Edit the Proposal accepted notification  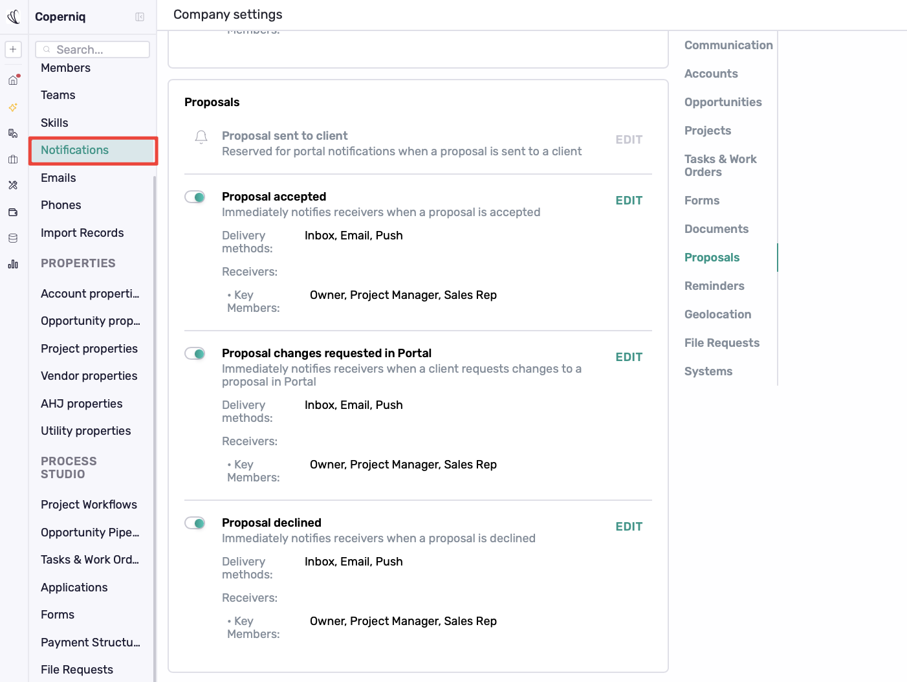click(629, 201)
